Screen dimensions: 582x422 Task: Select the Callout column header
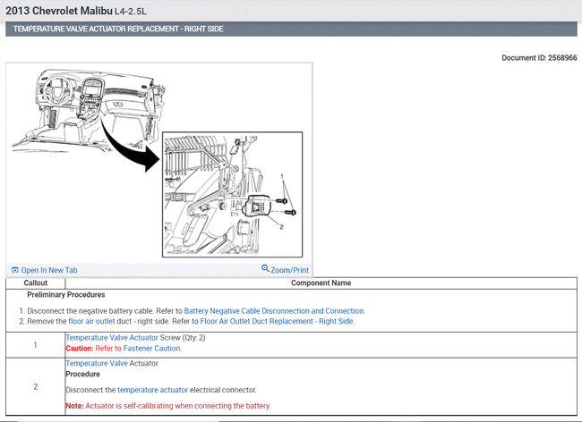(35, 283)
